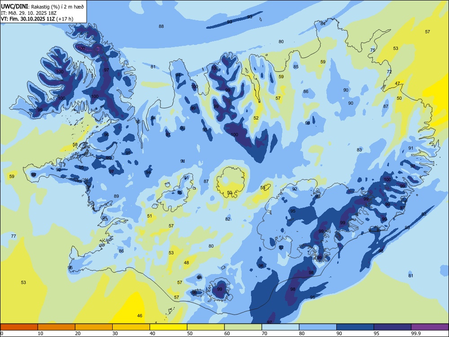This screenshot has width=449, height=337.
Task: Pick the 60–70 pale green legend swatch
Action: 243,327
